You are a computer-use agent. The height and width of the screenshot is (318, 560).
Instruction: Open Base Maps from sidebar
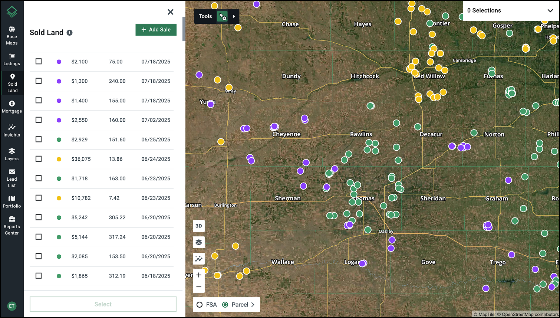[12, 36]
